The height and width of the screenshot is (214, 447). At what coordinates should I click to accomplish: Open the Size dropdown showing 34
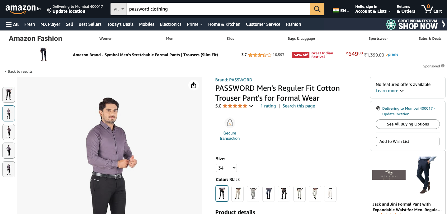click(226, 168)
